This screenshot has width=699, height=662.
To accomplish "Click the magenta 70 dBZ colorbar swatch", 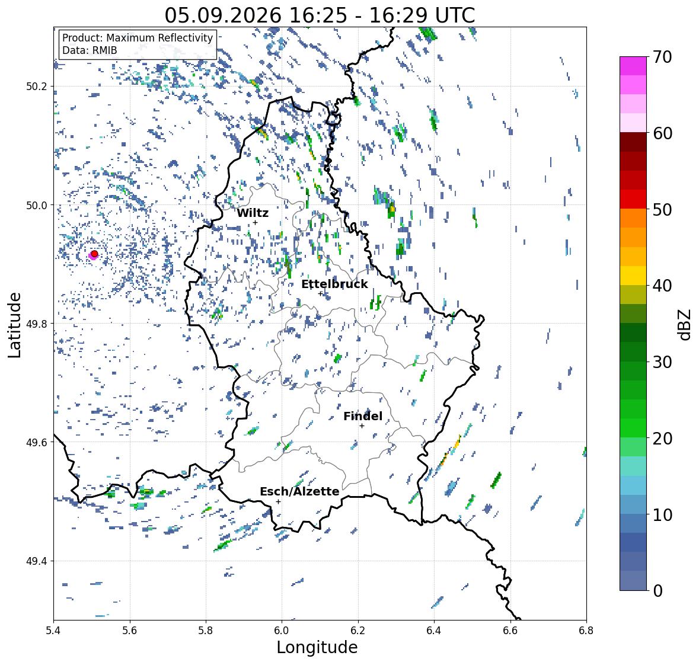I will pyautogui.click(x=633, y=66).
